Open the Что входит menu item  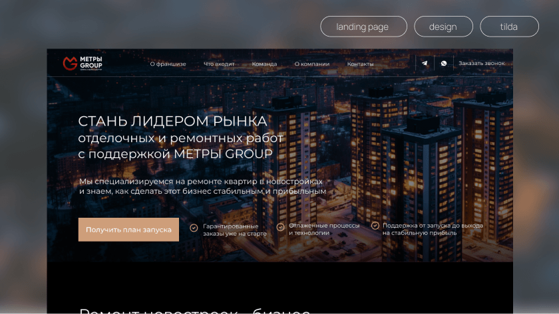coord(219,64)
